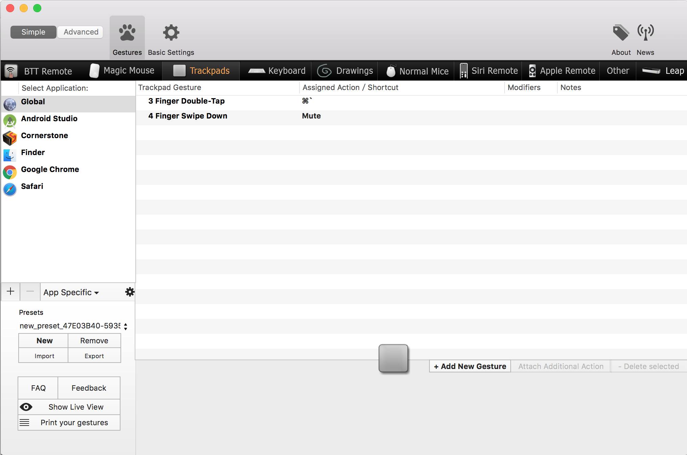Expand the App Specific dropdown

[71, 292]
